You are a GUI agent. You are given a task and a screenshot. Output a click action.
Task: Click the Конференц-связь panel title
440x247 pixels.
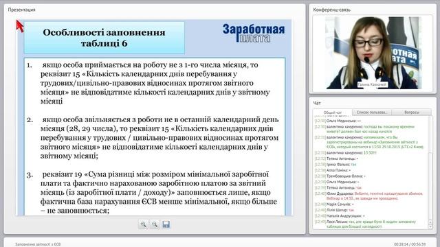(x=331, y=10)
